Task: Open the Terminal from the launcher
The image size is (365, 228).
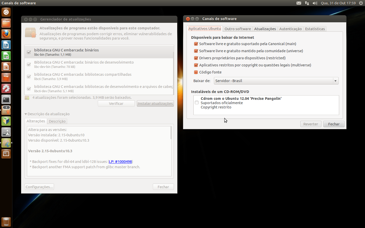Action: [x=6, y=100]
